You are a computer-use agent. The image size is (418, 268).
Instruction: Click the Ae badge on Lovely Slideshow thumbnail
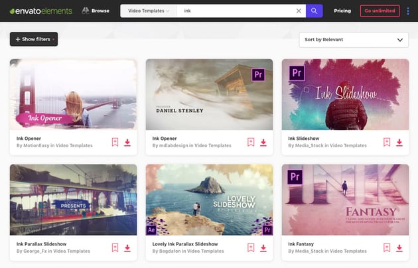point(151,230)
